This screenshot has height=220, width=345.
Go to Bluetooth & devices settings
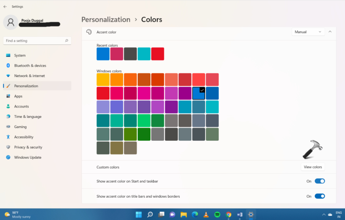tap(30, 66)
